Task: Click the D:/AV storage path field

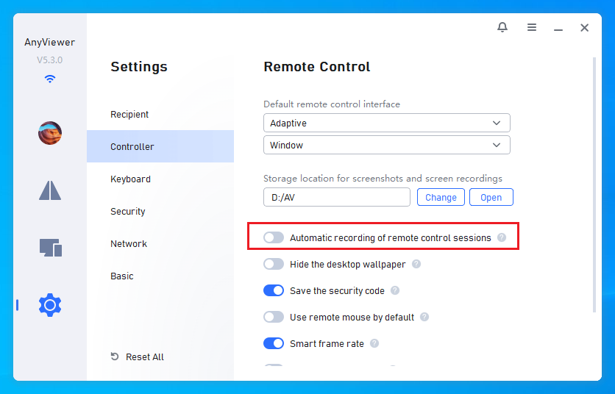Action: pyautogui.click(x=336, y=197)
